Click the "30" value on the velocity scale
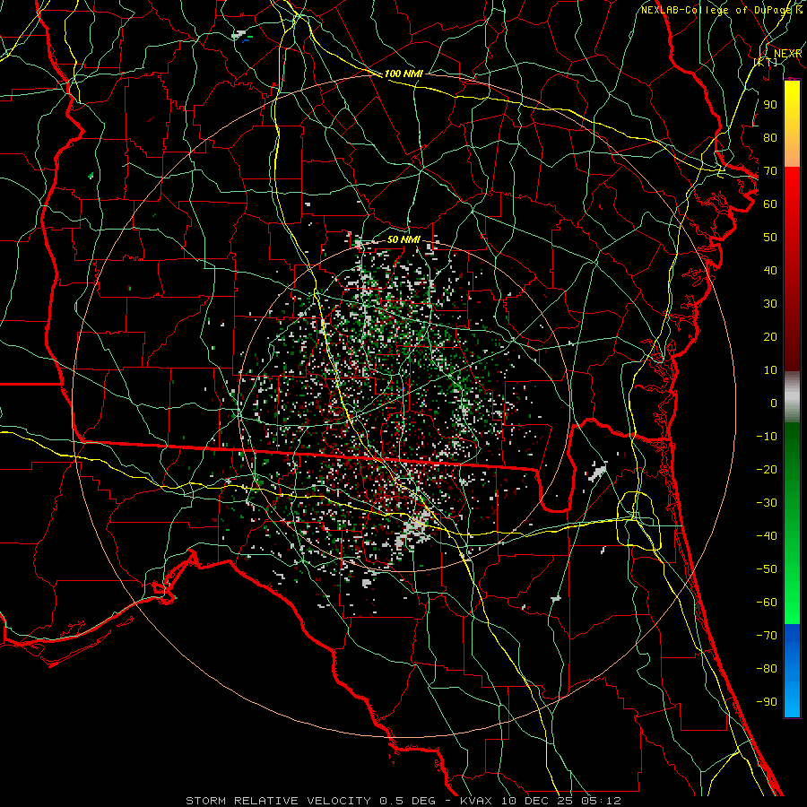807x807 pixels. (770, 304)
